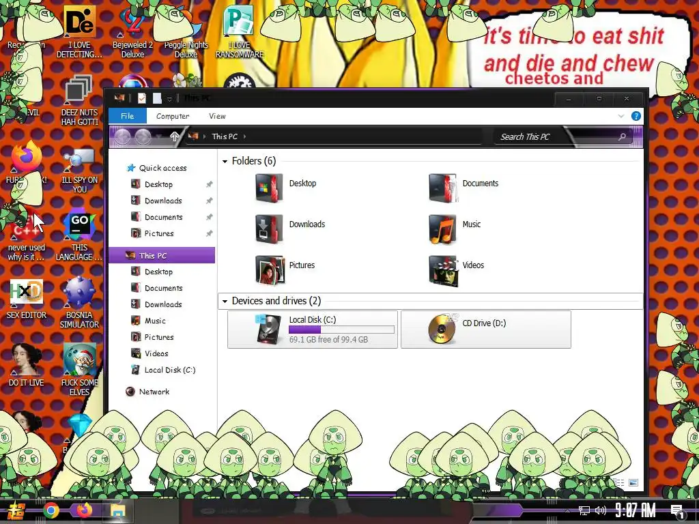Click the Up arrow navigation button
This screenshot has height=524, width=699.
174,136
